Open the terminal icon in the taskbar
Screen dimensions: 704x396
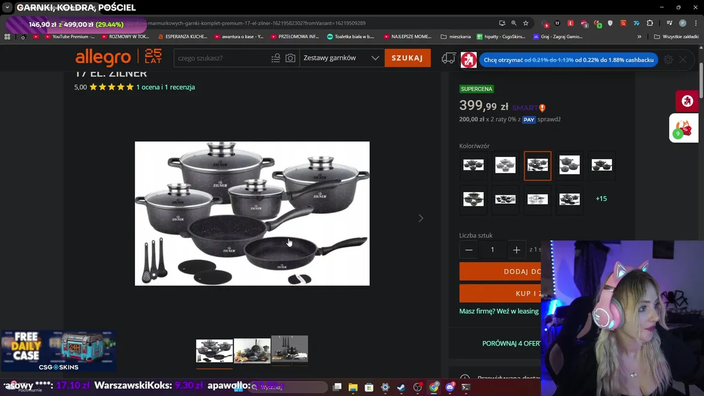pyautogui.click(x=466, y=387)
